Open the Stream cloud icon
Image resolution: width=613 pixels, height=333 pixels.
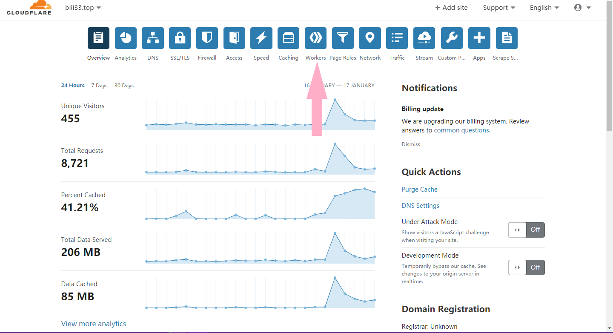(x=424, y=38)
